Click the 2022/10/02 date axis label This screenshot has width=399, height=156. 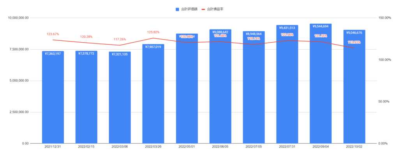tap(354, 147)
